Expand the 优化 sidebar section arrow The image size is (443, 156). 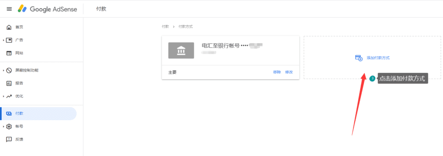(x=3, y=96)
